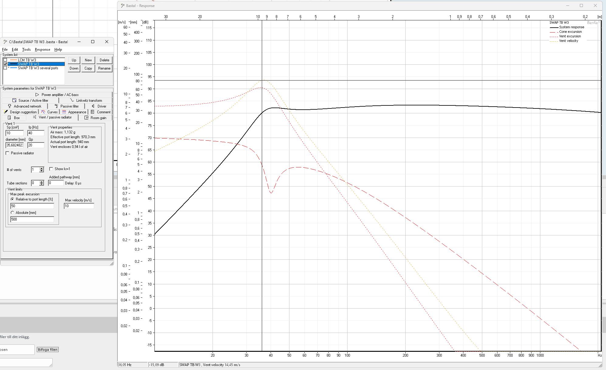Image resolution: width=606 pixels, height=370 pixels.
Task: Decrease the Tube sections stepper
Action: point(42,184)
